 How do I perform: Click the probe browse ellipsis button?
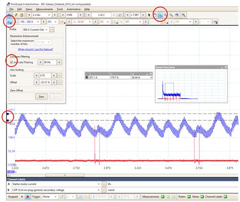tap(52, 30)
